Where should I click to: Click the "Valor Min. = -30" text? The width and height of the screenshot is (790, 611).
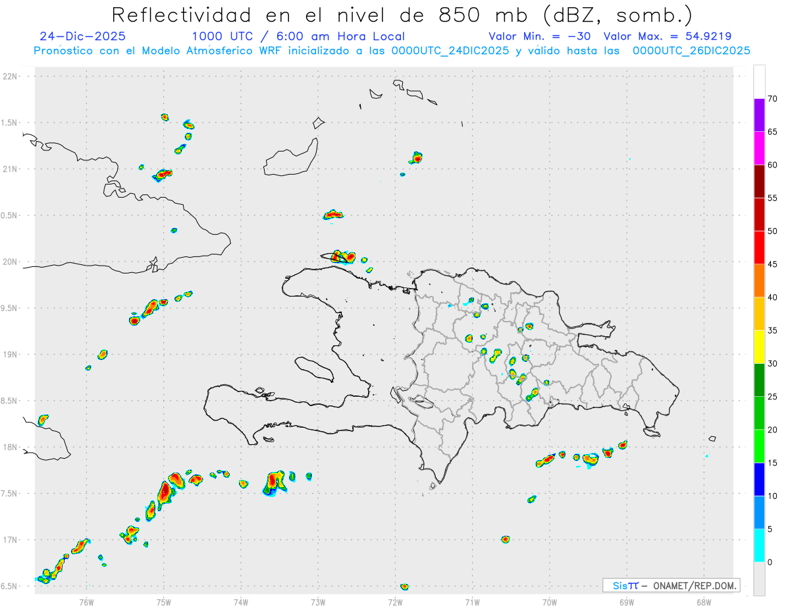click(x=541, y=36)
